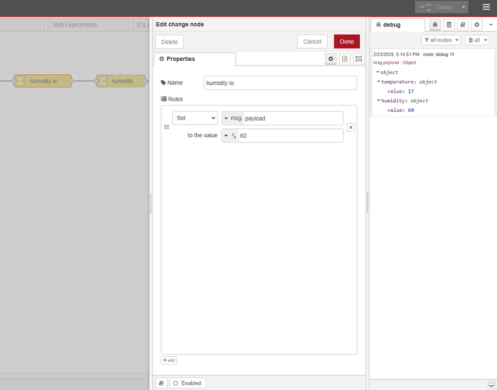Click the red Done button

tap(347, 42)
